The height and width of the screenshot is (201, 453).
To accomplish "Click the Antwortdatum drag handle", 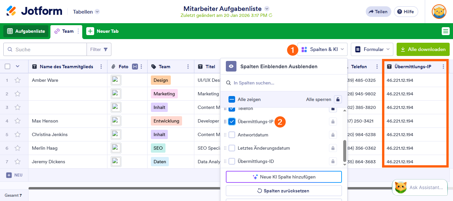I will tap(225, 135).
